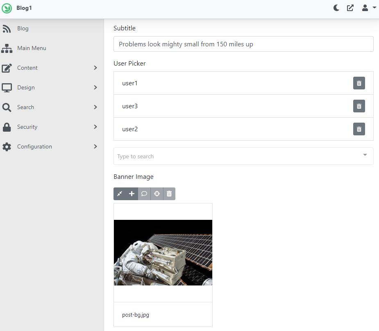The height and width of the screenshot is (331, 379).
Task: Click the Blog RSS icon
Action: click(7, 29)
